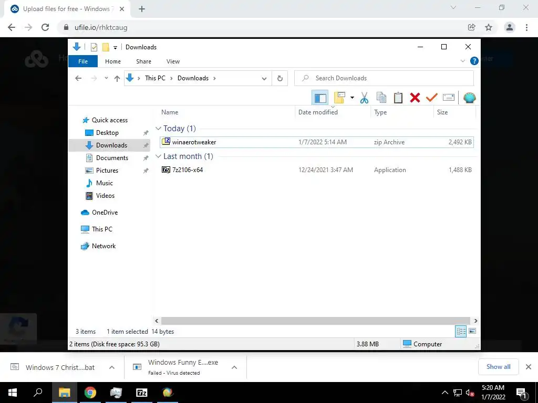Image resolution: width=538 pixels, height=403 pixels.
Task: Open Documents in the navigation pane
Action: coord(107,157)
